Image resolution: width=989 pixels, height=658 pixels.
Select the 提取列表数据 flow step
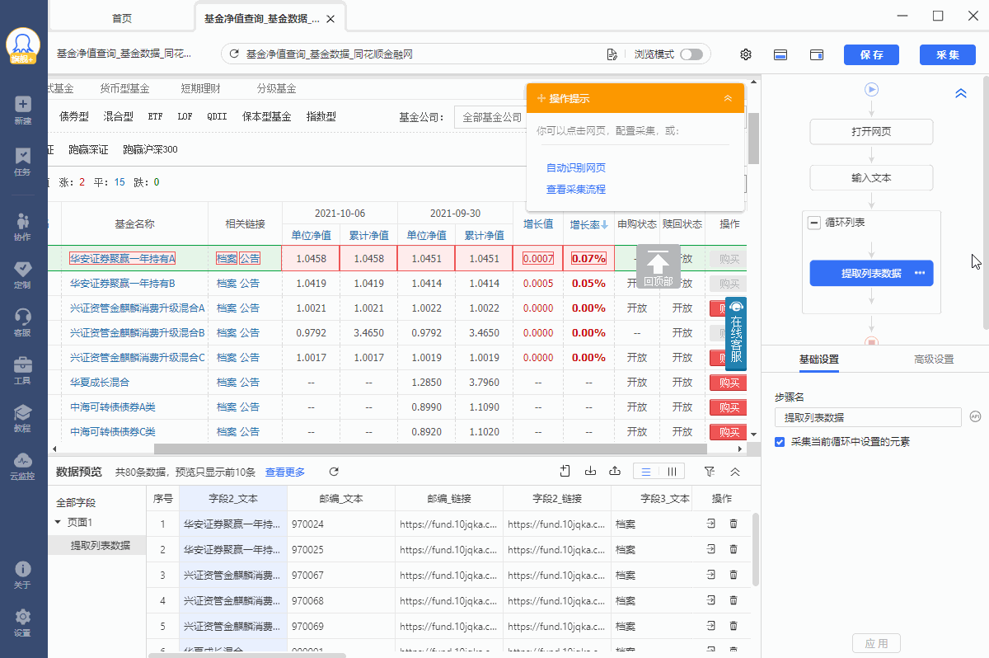click(x=871, y=274)
